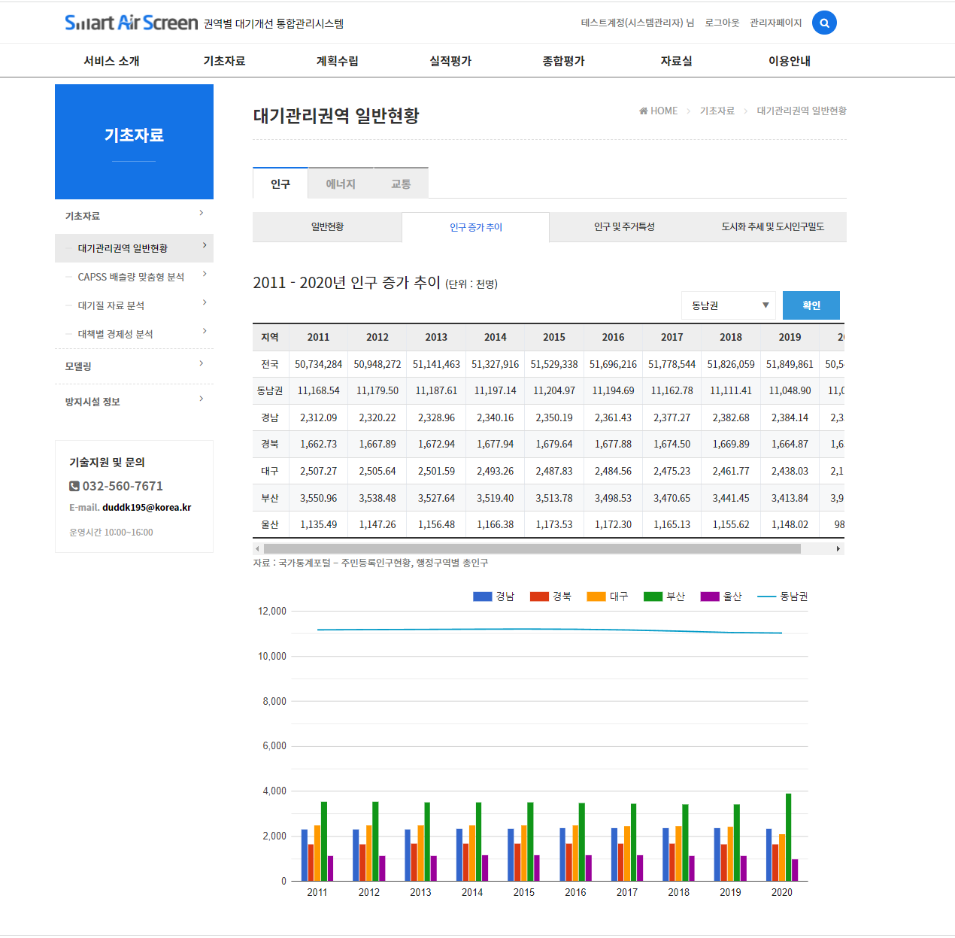
Task: Click table cell 3,498.53
Action: coord(613,498)
